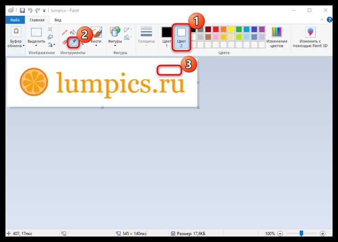This screenshot has width=338, height=242.
Task: Pick the red color swatch in palette
Action: click(216, 29)
